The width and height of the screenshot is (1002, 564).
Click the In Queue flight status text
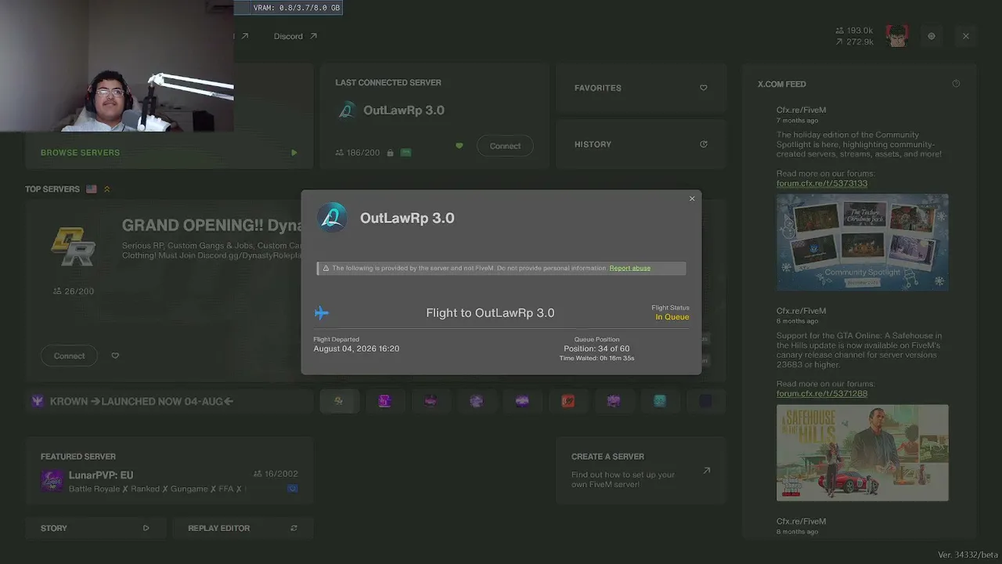(672, 317)
